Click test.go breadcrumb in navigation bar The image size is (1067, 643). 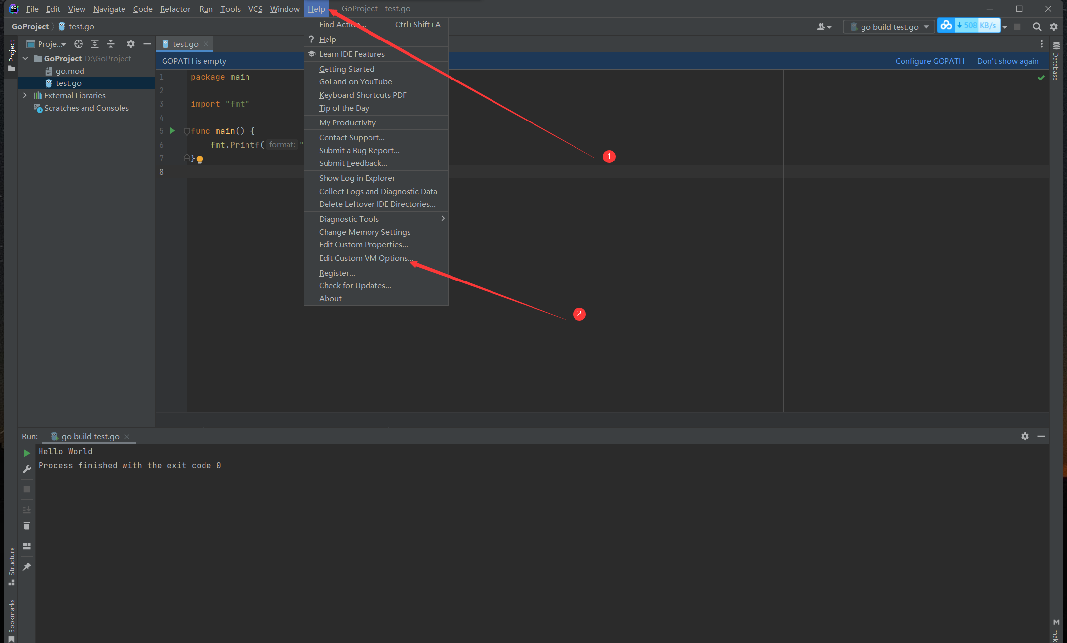point(77,26)
